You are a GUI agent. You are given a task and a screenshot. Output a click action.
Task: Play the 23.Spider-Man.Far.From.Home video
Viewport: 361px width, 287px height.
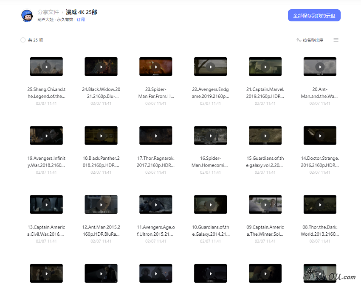coord(155,67)
